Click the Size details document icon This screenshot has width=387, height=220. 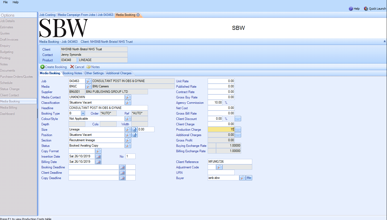pyautogui.click(x=134, y=129)
